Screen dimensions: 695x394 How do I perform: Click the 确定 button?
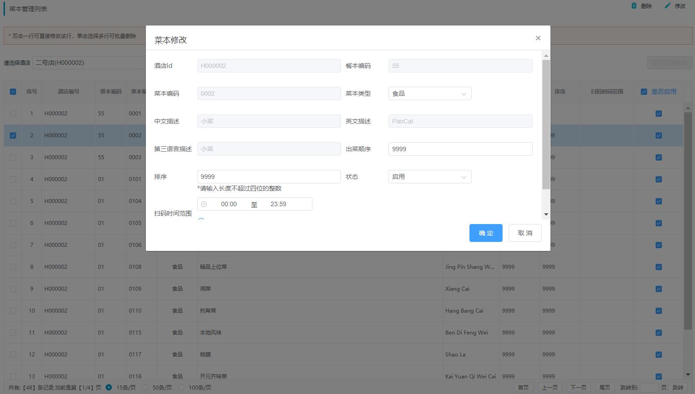(x=486, y=233)
